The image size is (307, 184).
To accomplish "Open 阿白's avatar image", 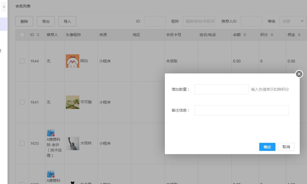I will [73, 61].
